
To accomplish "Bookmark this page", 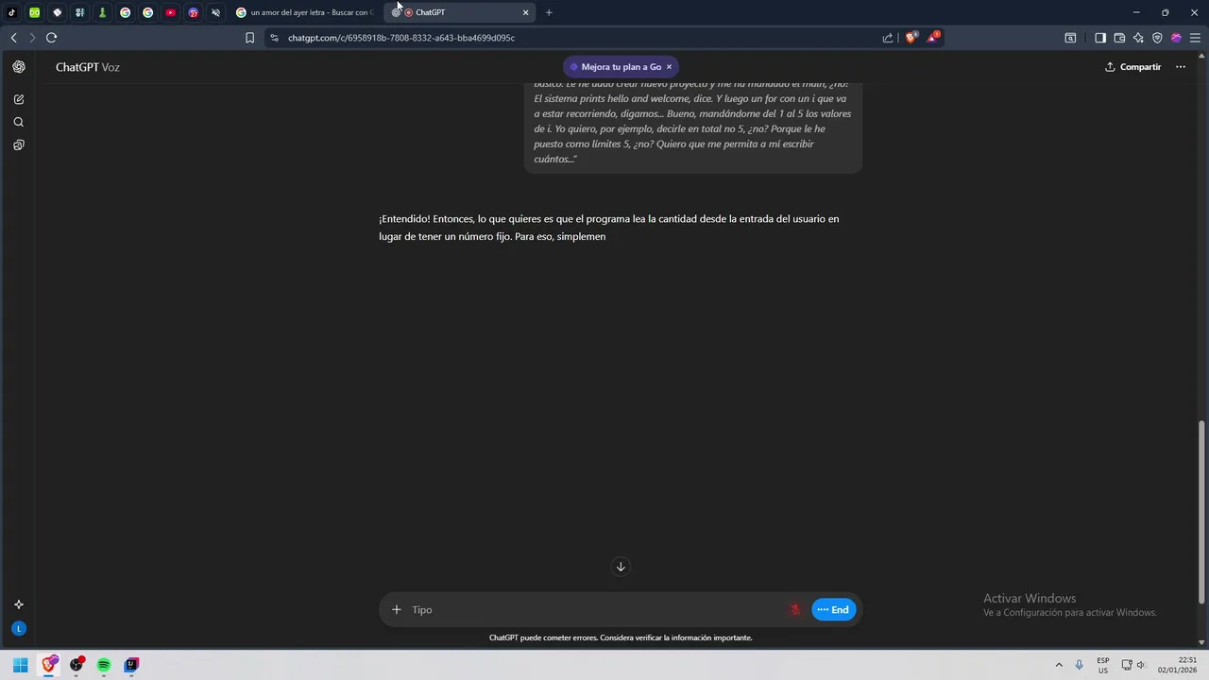I will click(x=249, y=38).
